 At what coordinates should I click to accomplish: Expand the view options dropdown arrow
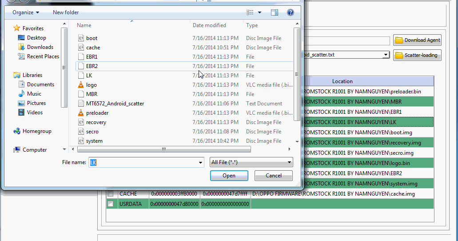[259, 12]
